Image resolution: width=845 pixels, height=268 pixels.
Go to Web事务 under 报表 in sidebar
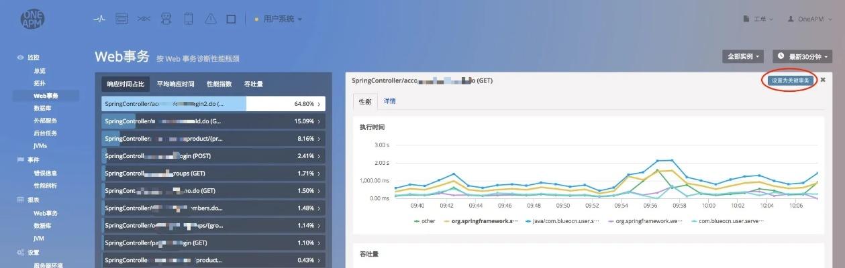(x=46, y=213)
